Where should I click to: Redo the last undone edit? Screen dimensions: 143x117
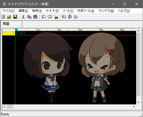50,17
